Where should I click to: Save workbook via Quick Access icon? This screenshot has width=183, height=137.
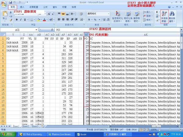coord(10,2)
